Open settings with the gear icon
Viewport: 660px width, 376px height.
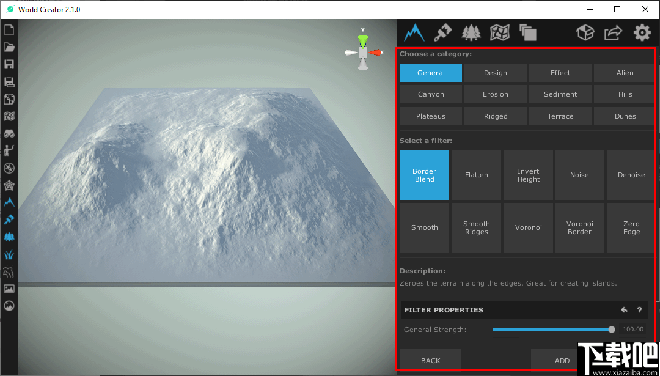pyautogui.click(x=642, y=32)
